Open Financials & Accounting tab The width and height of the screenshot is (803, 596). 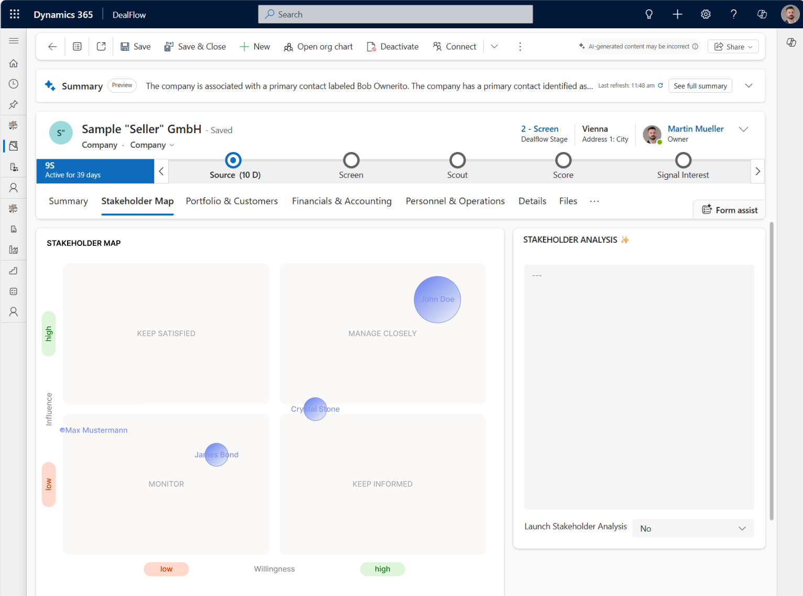pyautogui.click(x=342, y=201)
